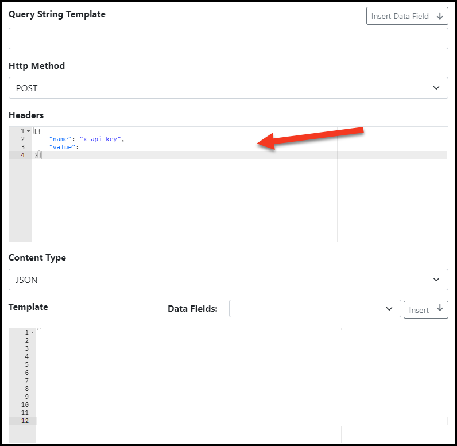457x446 pixels.
Task: Click the chevron icon in Data Fields box
Action: point(389,308)
